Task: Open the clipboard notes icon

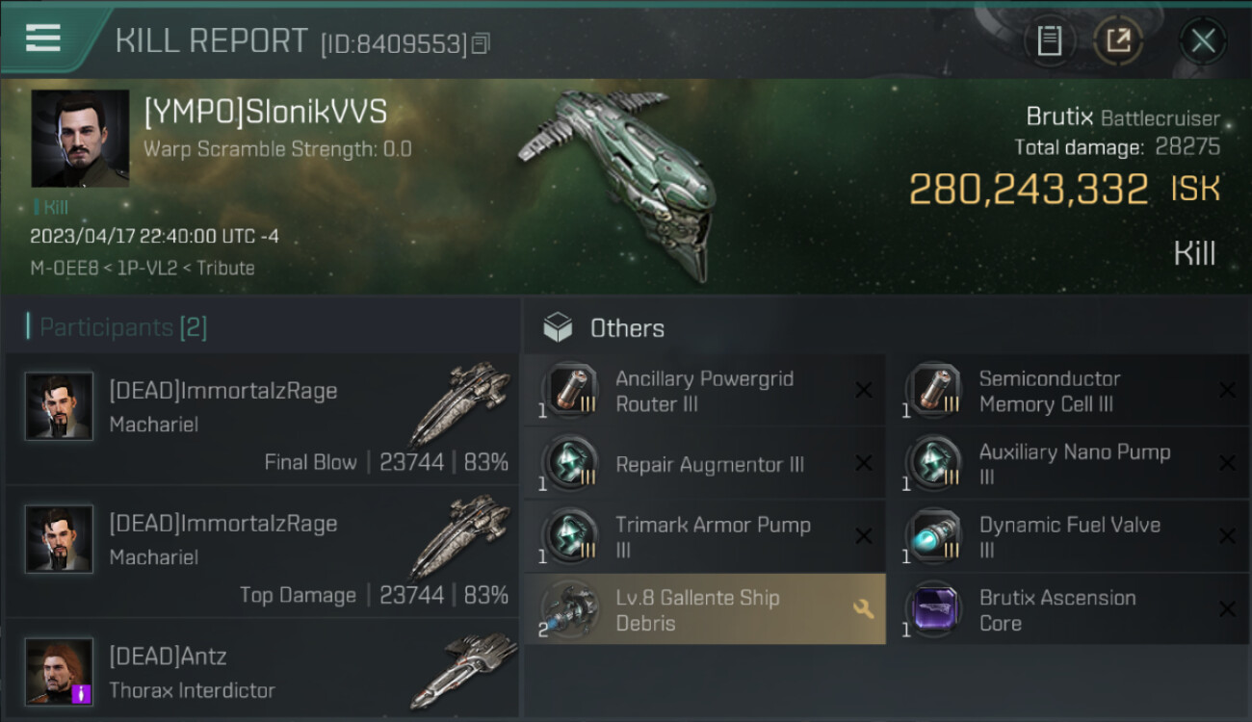Action: 1049,41
